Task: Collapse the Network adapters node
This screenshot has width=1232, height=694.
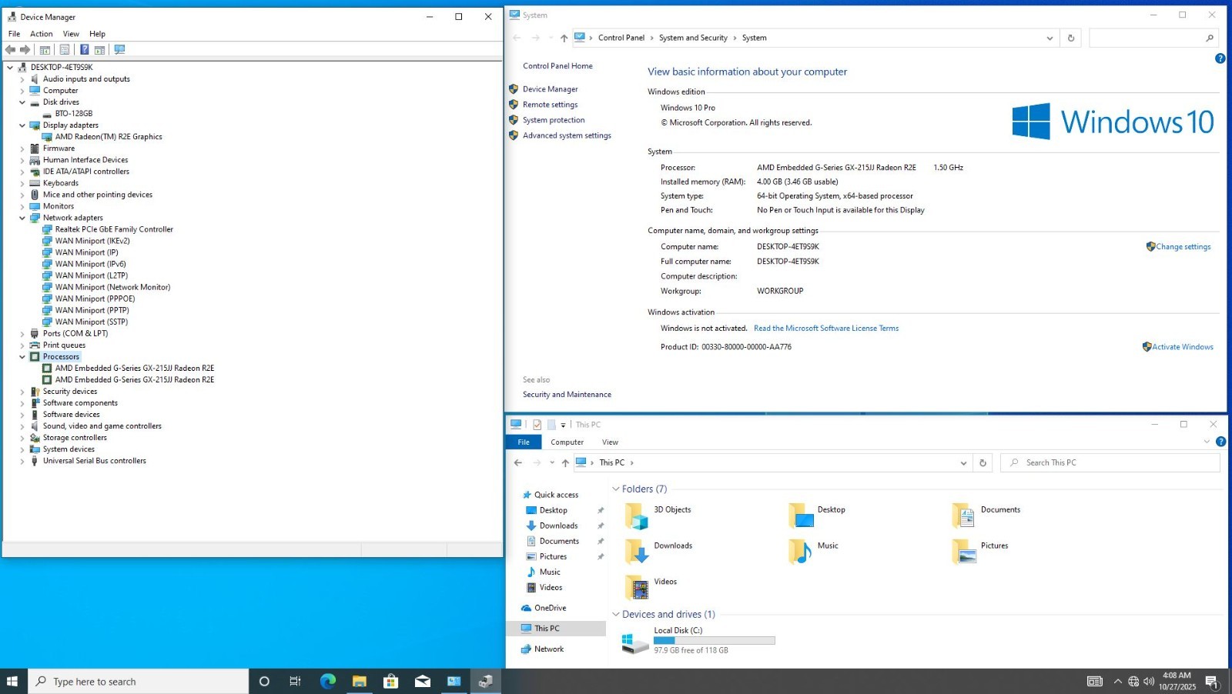Action: (x=22, y=218)
